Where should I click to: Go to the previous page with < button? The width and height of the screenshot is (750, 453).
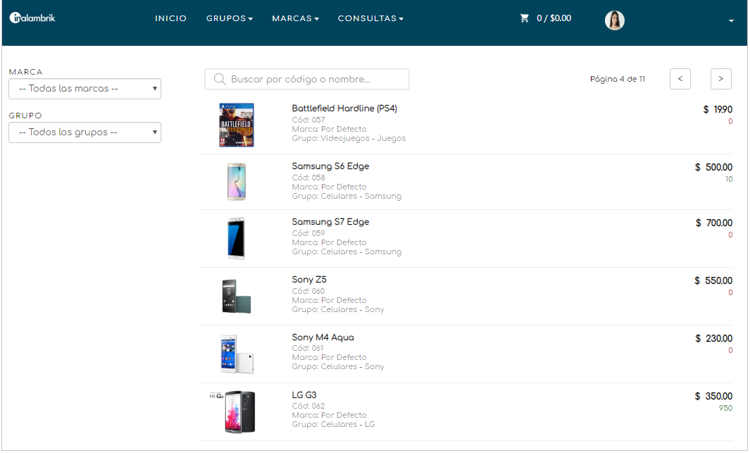click(680, 79)
